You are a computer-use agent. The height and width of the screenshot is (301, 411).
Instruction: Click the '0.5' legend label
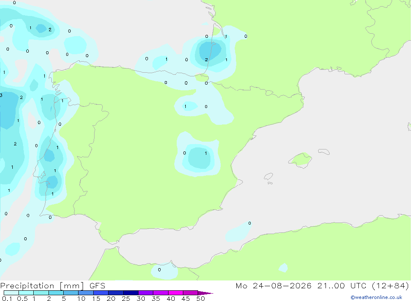point(22,299)
